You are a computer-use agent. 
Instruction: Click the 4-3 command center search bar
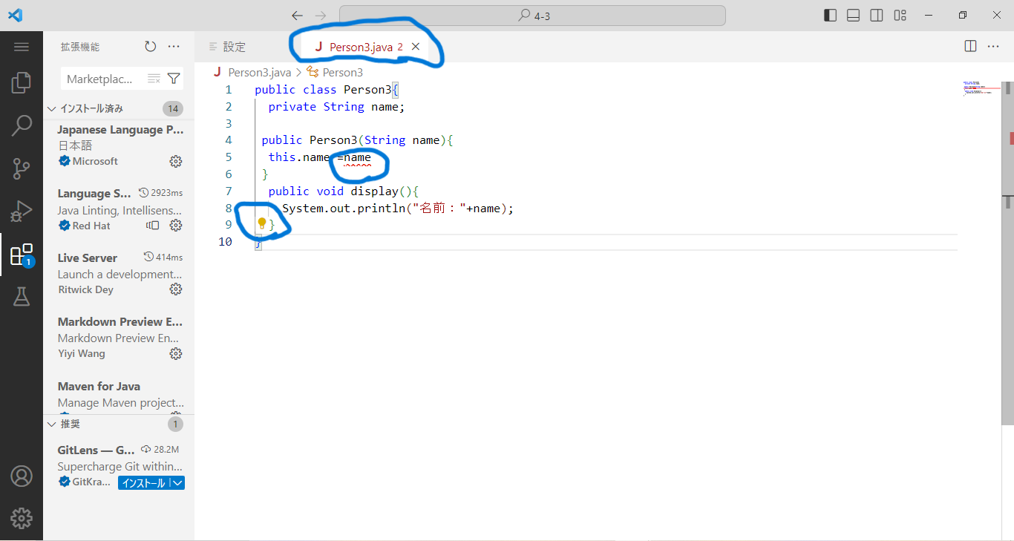[x=531, y=15]
